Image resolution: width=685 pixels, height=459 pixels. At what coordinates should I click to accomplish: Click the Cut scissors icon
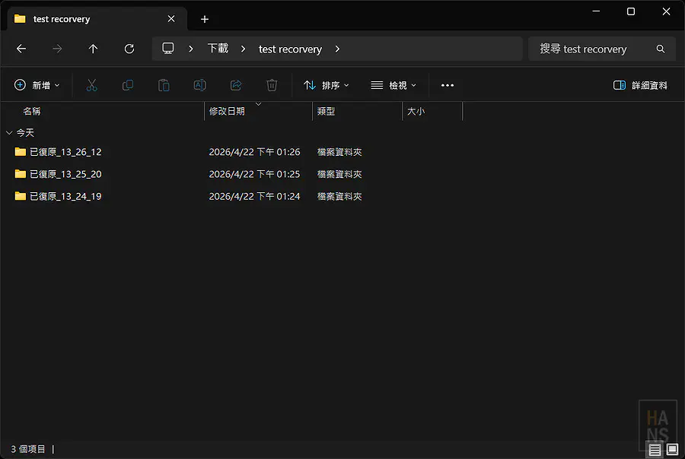(x=91, y=86)
